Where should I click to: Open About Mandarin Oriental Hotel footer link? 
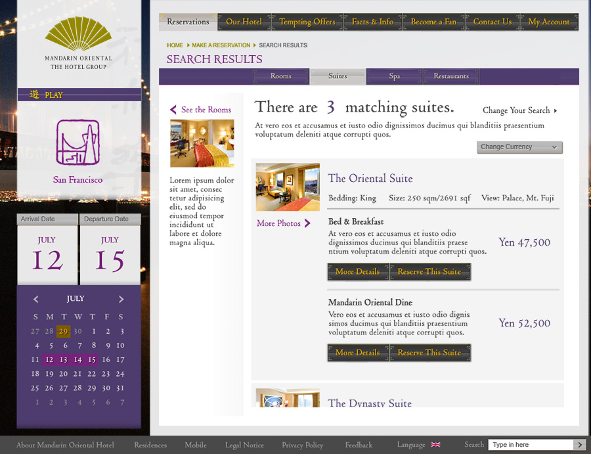pos(65,445)
